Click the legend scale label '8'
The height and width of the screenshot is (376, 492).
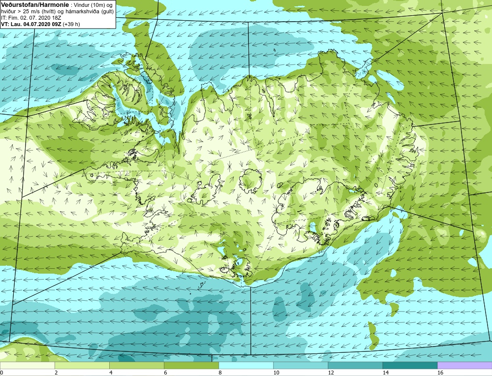(220, 373)
